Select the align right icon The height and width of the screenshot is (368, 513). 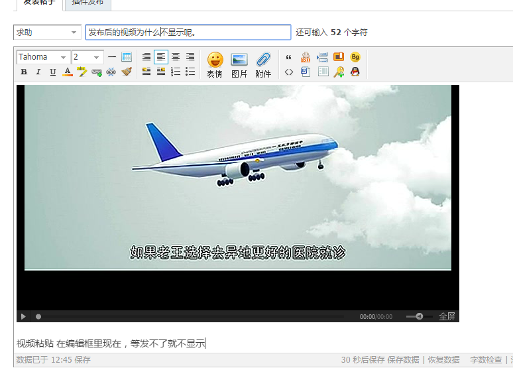click(190, 57)
